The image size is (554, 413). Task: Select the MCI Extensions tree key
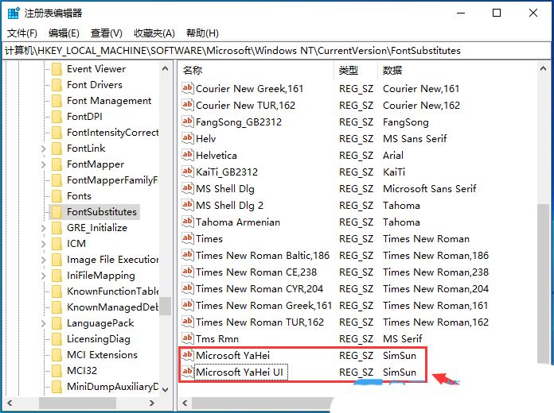click(102, 355)
